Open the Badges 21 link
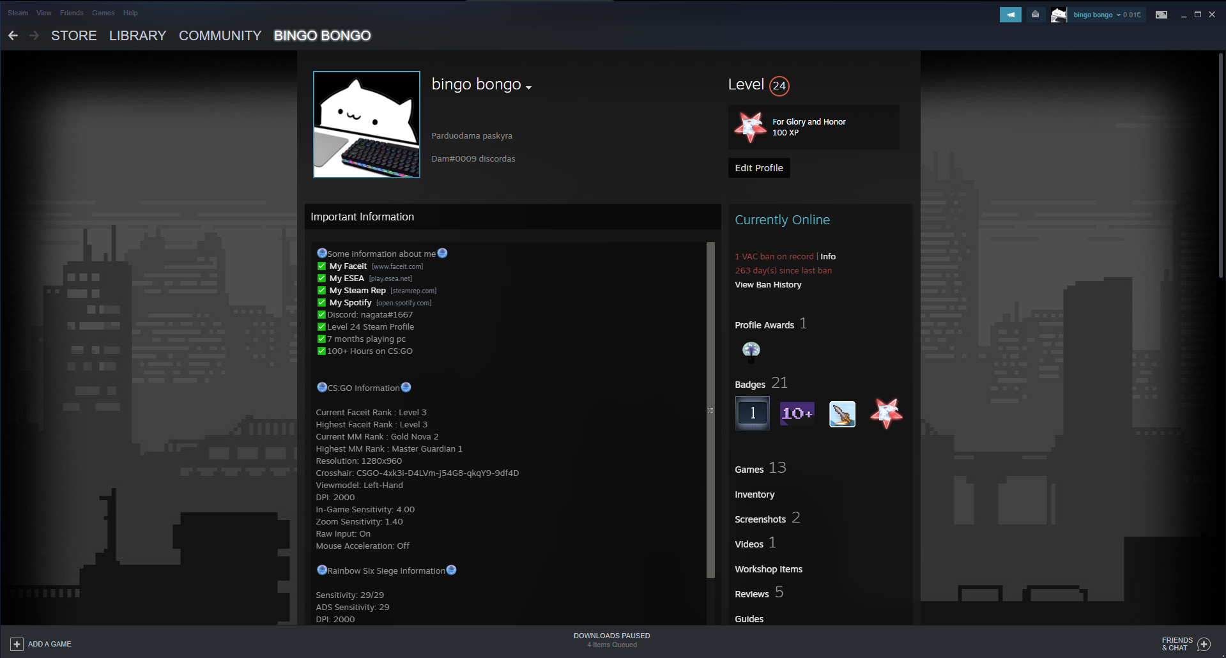The height and width of the screenshot is (658, 1226). [762, 383]
